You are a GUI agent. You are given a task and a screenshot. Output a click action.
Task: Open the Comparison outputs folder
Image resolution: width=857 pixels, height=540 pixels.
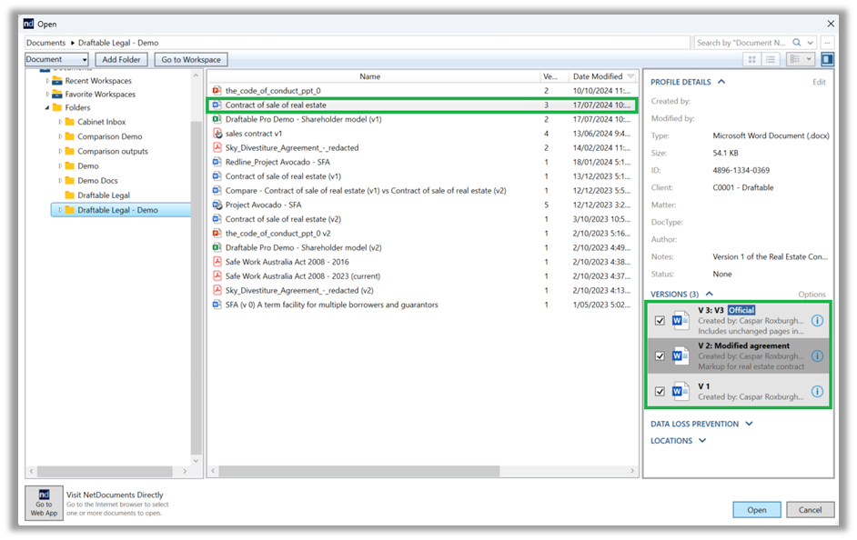point(112,151)
